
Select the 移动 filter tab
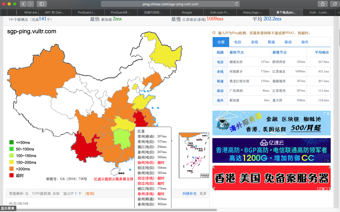tap(288, 42)
